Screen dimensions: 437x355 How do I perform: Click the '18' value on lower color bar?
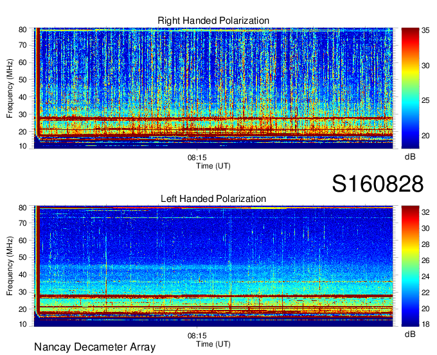(x=425, y=324)
